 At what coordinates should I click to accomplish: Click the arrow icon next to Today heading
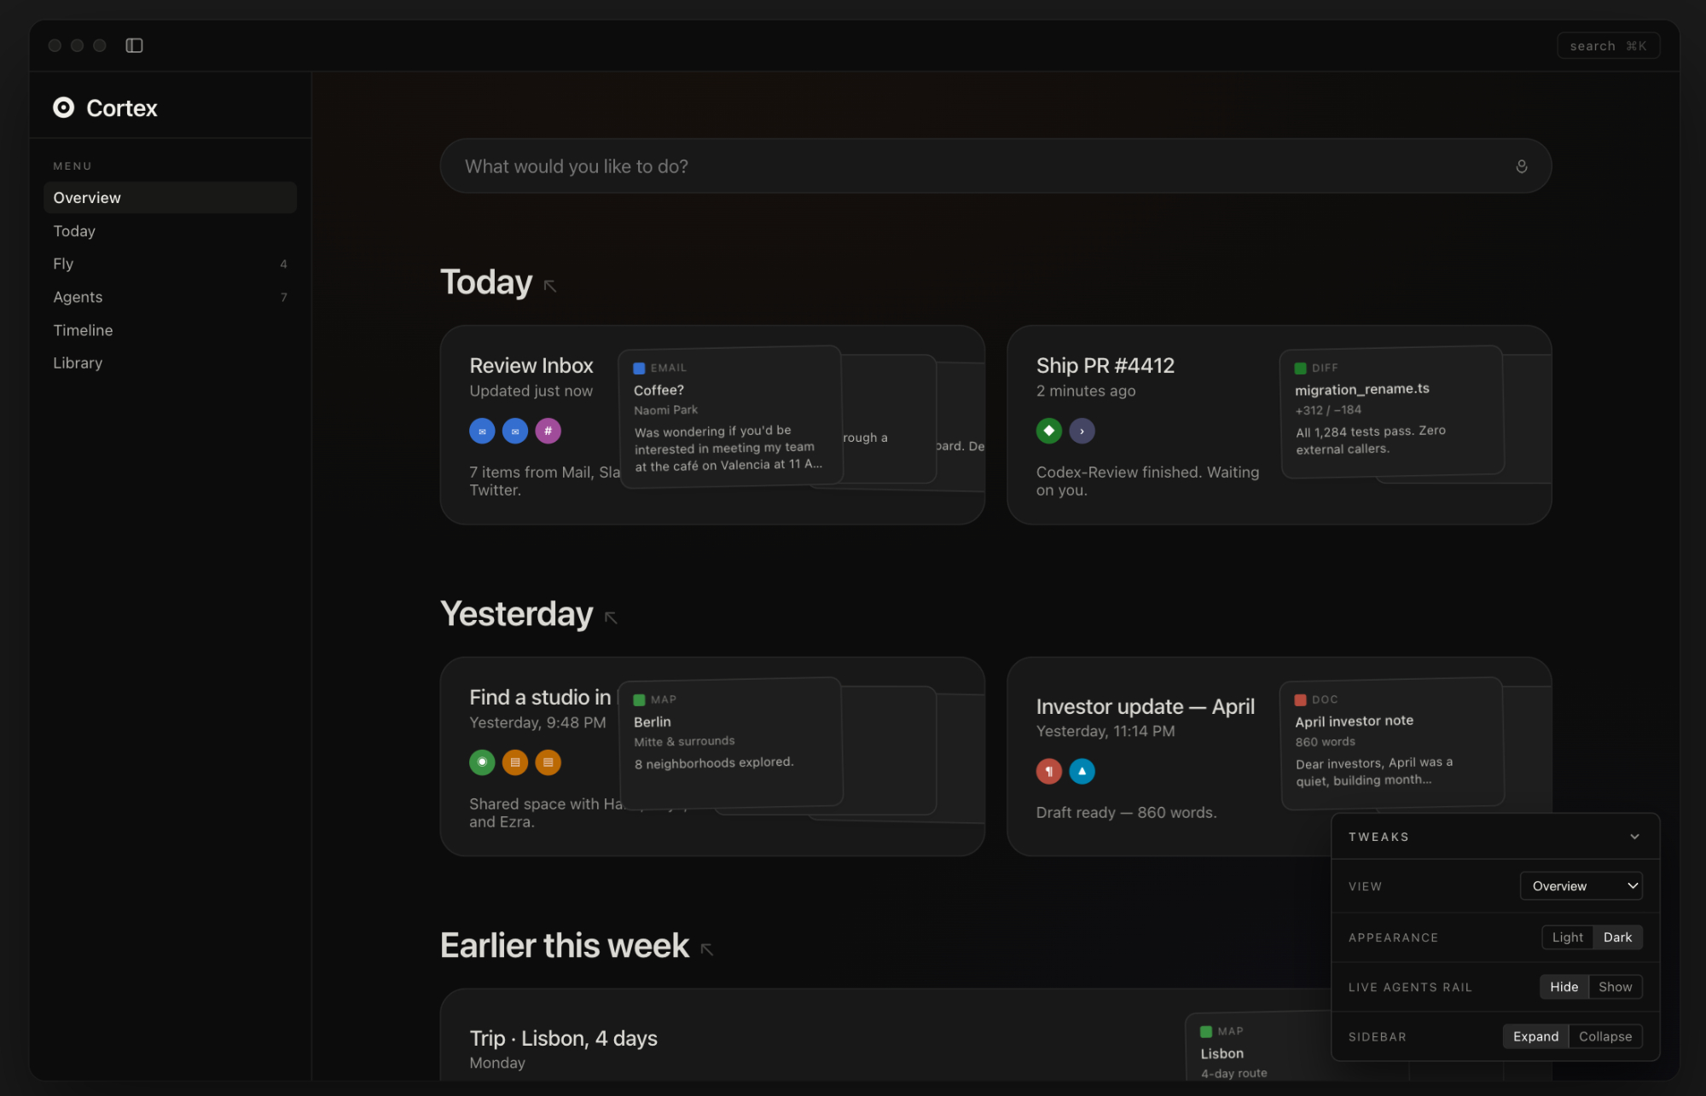[x=550, y=286]
